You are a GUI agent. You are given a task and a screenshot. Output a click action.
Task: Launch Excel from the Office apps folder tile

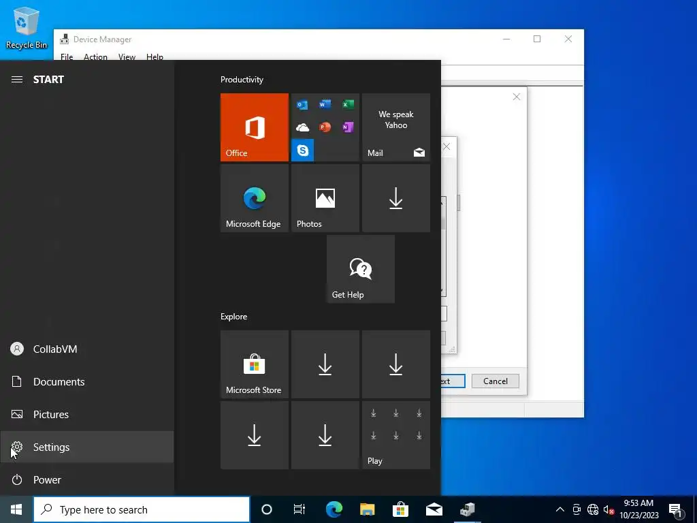[348, 104]
